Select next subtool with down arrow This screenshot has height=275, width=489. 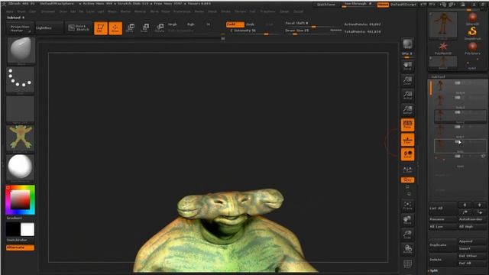(x=479, y=205)
